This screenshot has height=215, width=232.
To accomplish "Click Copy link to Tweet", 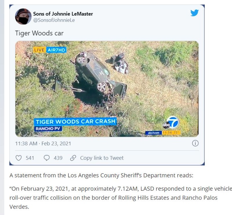I will (x=102, y=158).
